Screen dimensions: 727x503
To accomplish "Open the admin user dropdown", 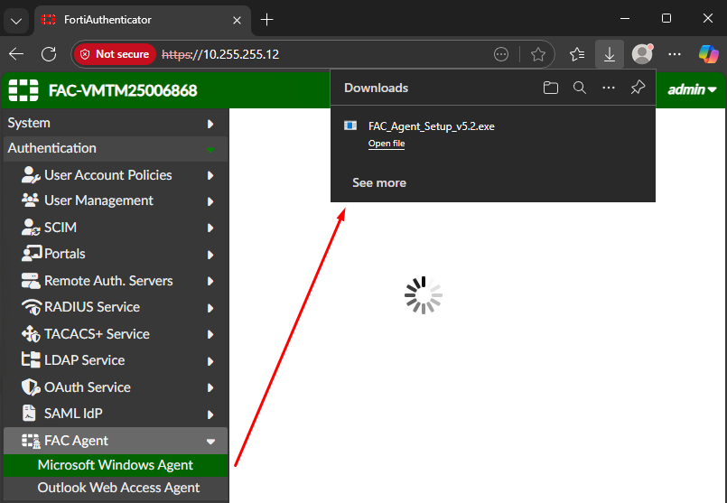I will (692, 89).
